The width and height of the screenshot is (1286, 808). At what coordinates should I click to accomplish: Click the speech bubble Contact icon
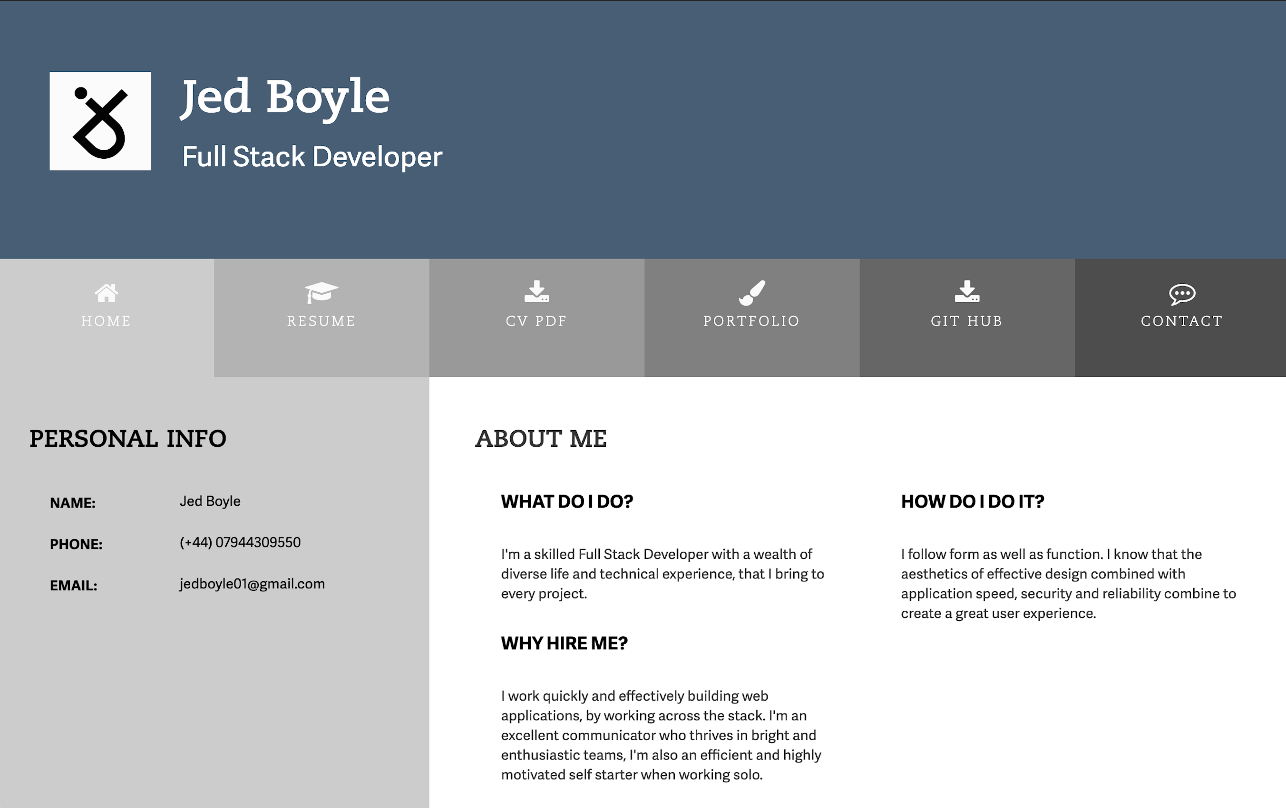coord(1182,294)
